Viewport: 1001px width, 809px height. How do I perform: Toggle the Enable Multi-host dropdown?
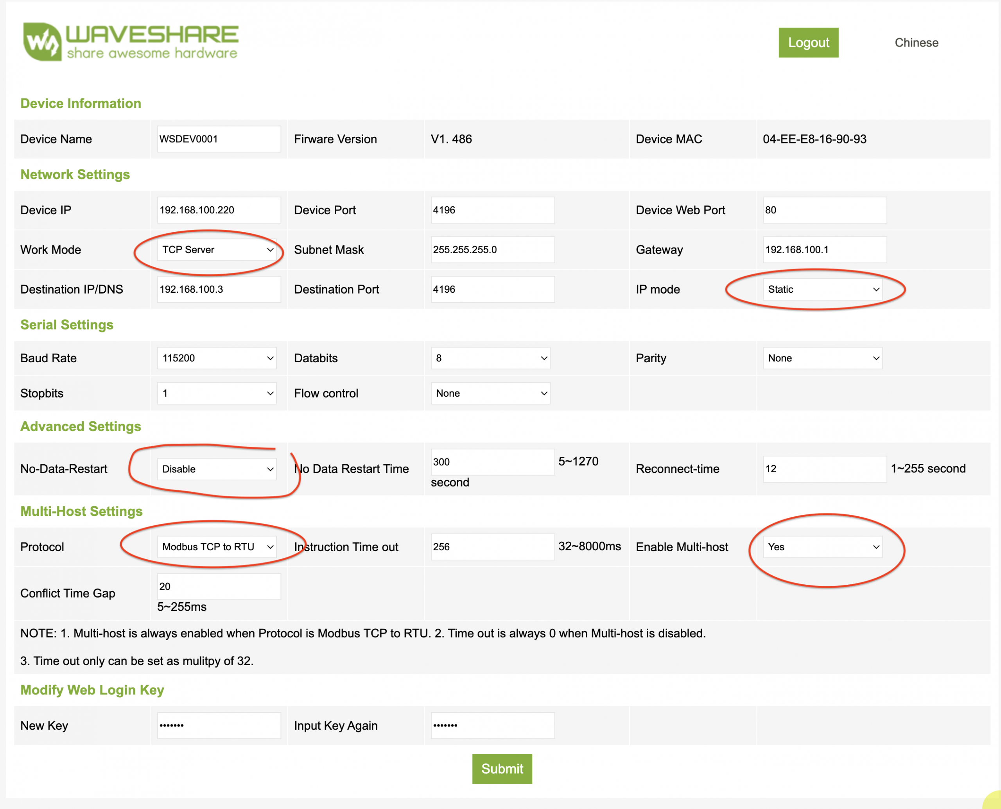click(x=822, y=547)
